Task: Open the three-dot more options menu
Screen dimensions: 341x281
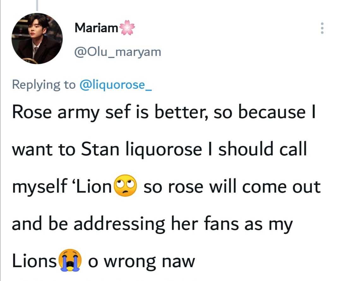Action: (x=322, y=28)
